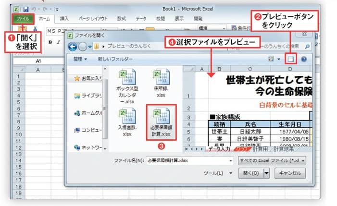Image resolution: width=337 pixels, height=206 pixels.
Task: Select ライブラリ in the navigation pane
Action: point(91,96)
